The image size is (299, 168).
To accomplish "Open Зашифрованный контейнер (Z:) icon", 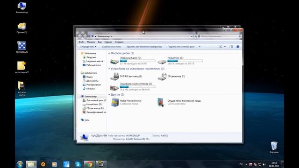I will coord(114,87).
